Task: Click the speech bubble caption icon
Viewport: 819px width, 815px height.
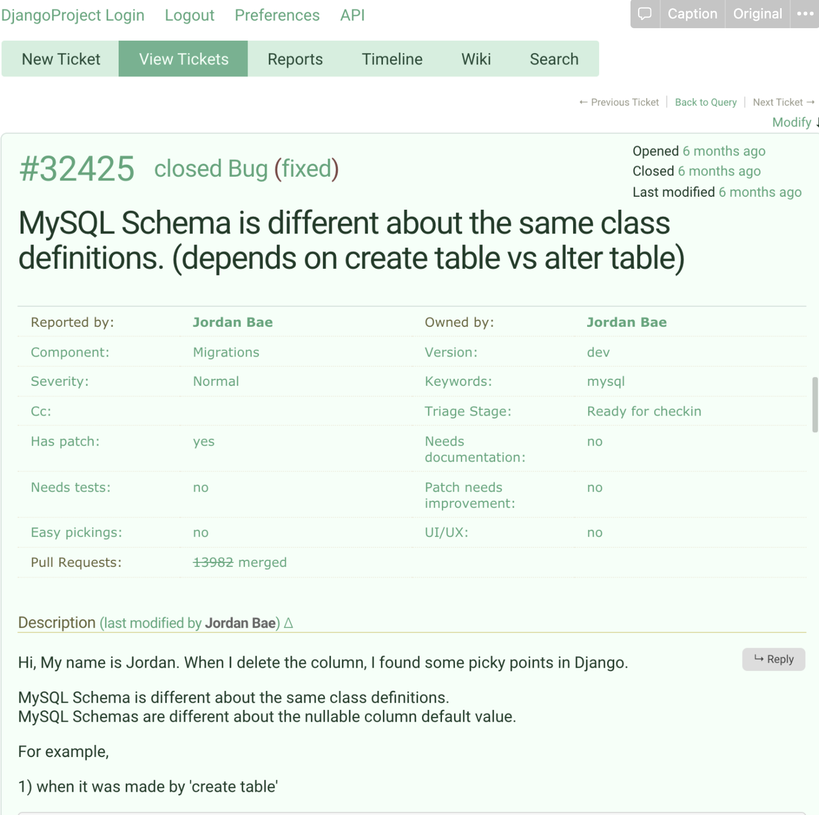Action: tap(645, 14)
